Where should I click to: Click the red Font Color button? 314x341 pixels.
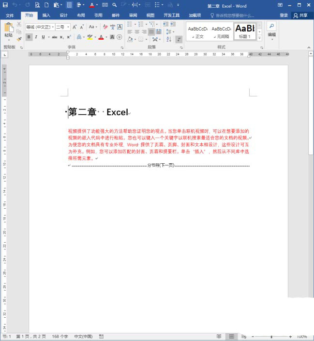101,37
